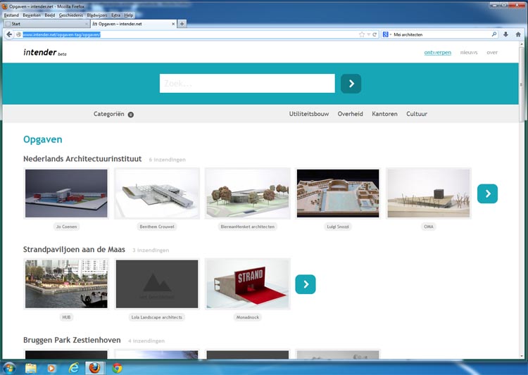Filter by Kantoren category
528x375 pixels.
[384, 114]
